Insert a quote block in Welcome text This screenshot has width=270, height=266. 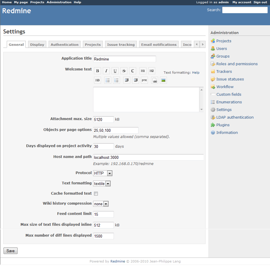tap(127, 80)
